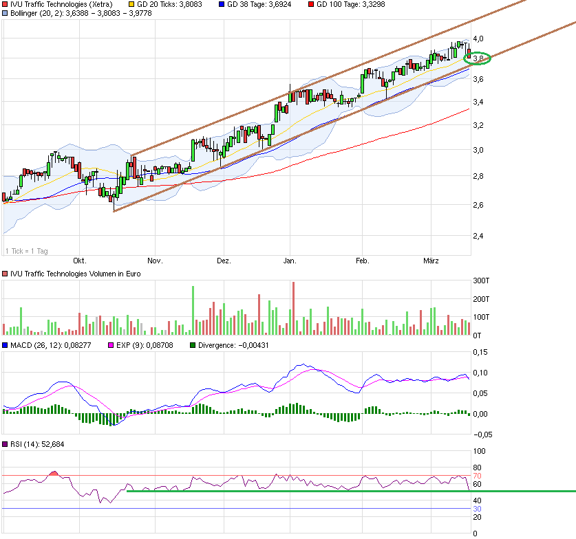Click the blue GD 38 Tage legend swatch
This screenshot has height=539, width=576.
(x=221, y=5)
